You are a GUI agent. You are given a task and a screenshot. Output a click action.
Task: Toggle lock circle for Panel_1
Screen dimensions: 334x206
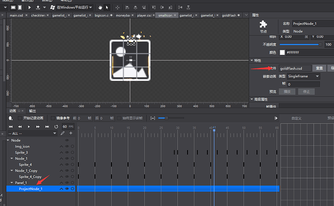point(72,183)
